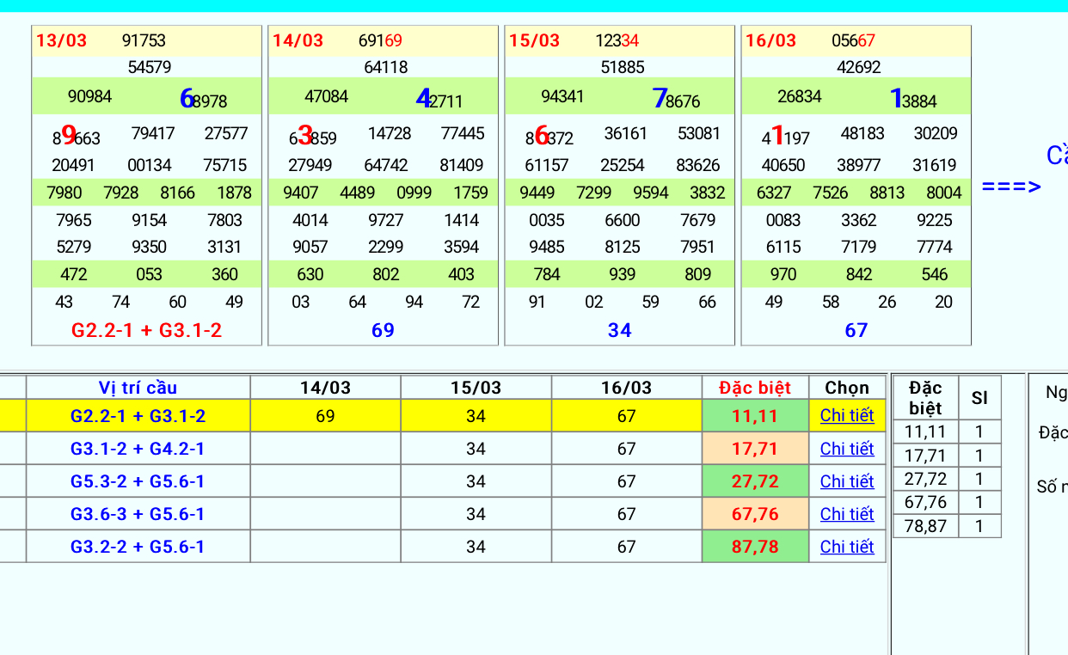Open Chi tiết link for G5.3-2 + G5.6-1
The image size is (1068, 655).
[x=846, y=481]
